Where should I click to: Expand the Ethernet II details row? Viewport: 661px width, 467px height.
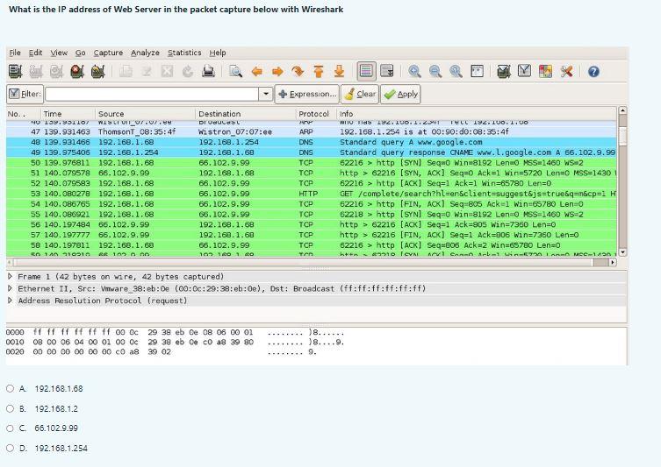point(11,288)
